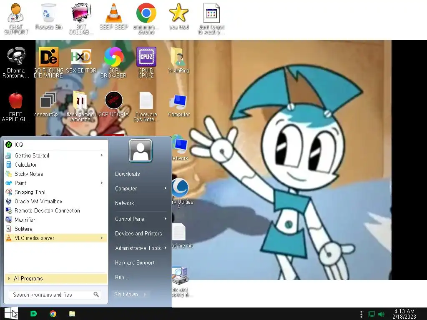Click the Shut down button
427x320 pixels.
[126, 295]
